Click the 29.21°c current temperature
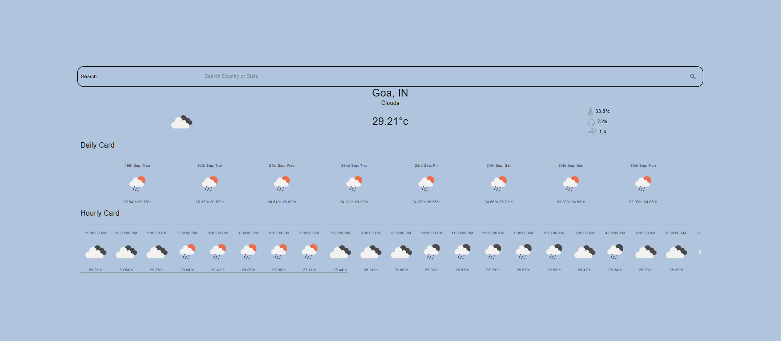Viewport: 781px width, 341px height. pyautogui.click(x=390, y=121)
